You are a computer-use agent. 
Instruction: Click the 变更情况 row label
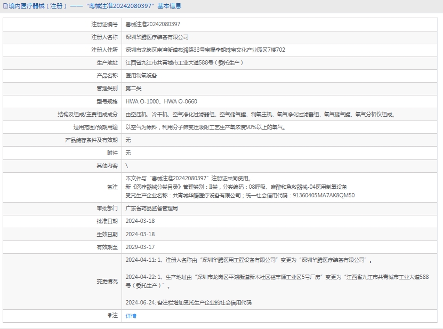pyautogui.click(x=107, y=281)
